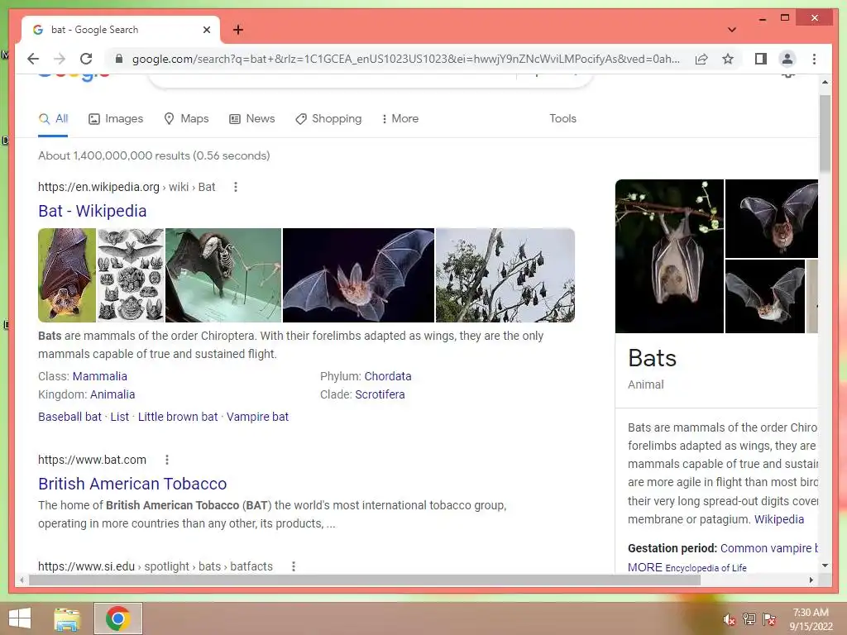
Task: Click the muted volume tray icon
Action: point(730,619)
